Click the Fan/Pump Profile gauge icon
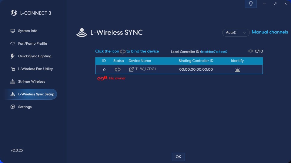 pos(13,43)
